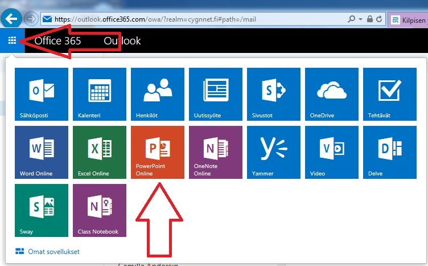
Task: Open the OneDrive tile
Action: click(332, 94)
